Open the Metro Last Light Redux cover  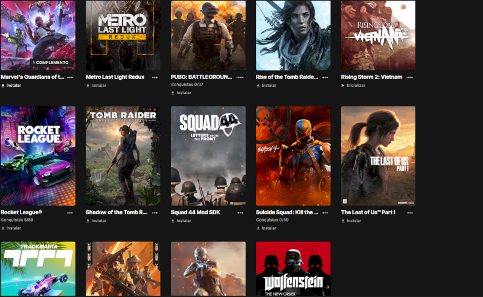point(123,35)
